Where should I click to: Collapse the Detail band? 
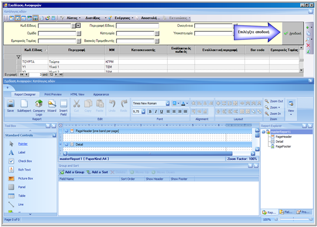point(66,145)
